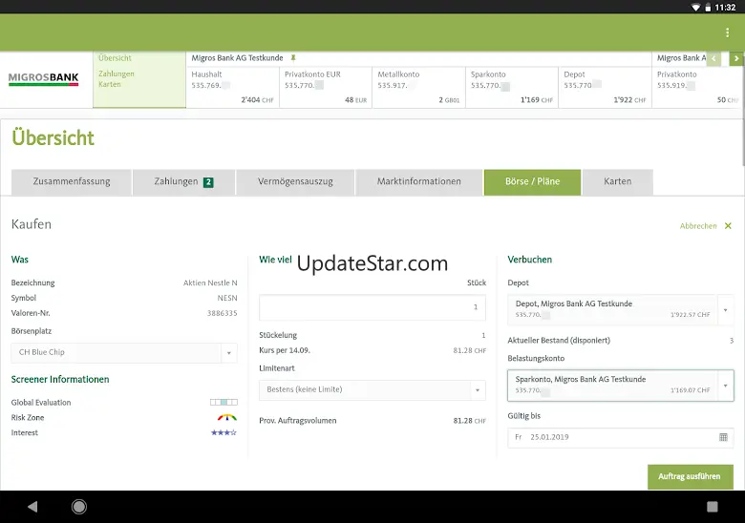This screenshot has height=523, width=745.
Task: Click the clock in the status bar
Action: [x=725, y=7]
